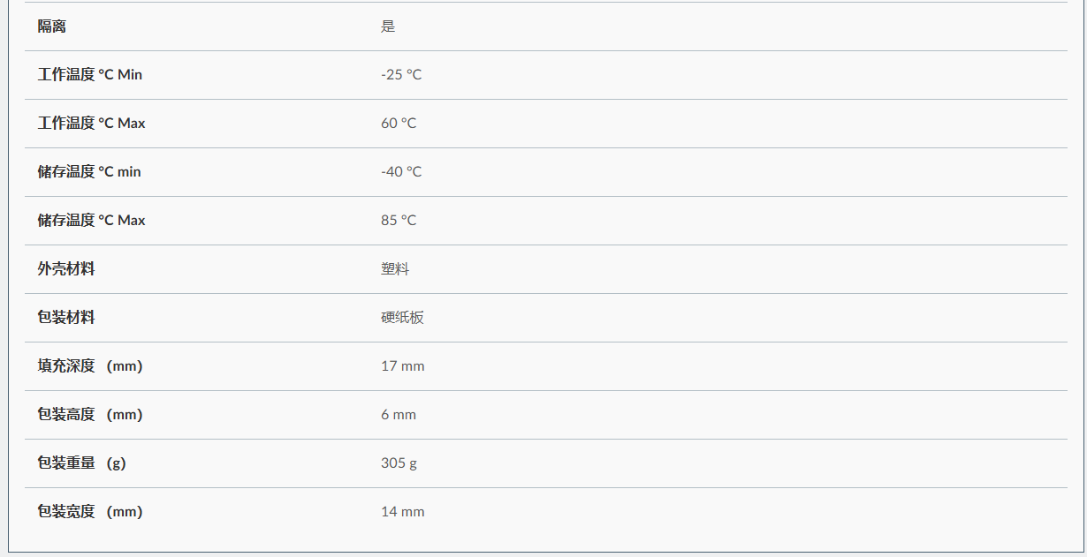Select the 硬纸板 value
The width and height of the screenshot is (1087, 557).
[x=402, y=318]
